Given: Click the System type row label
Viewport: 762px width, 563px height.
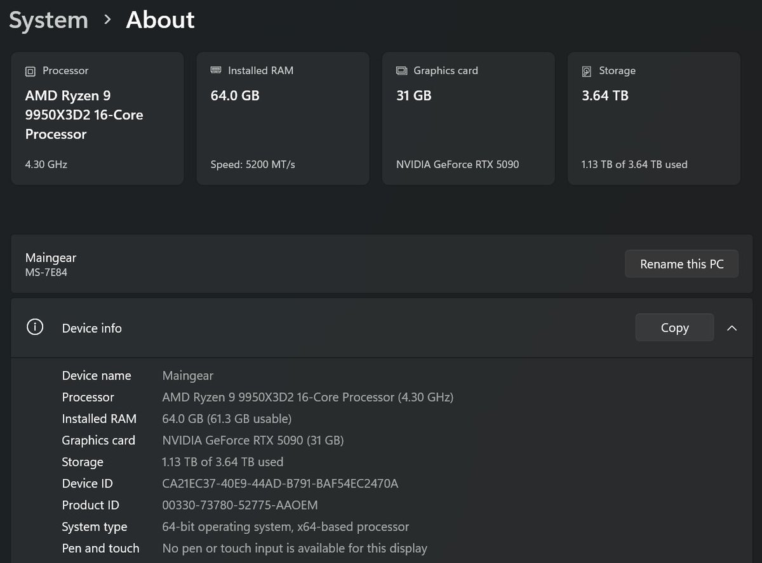Looking at the screenshot, I should click(95, 527).
